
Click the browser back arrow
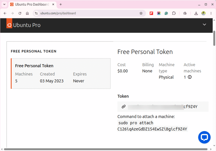click(5, 13)
